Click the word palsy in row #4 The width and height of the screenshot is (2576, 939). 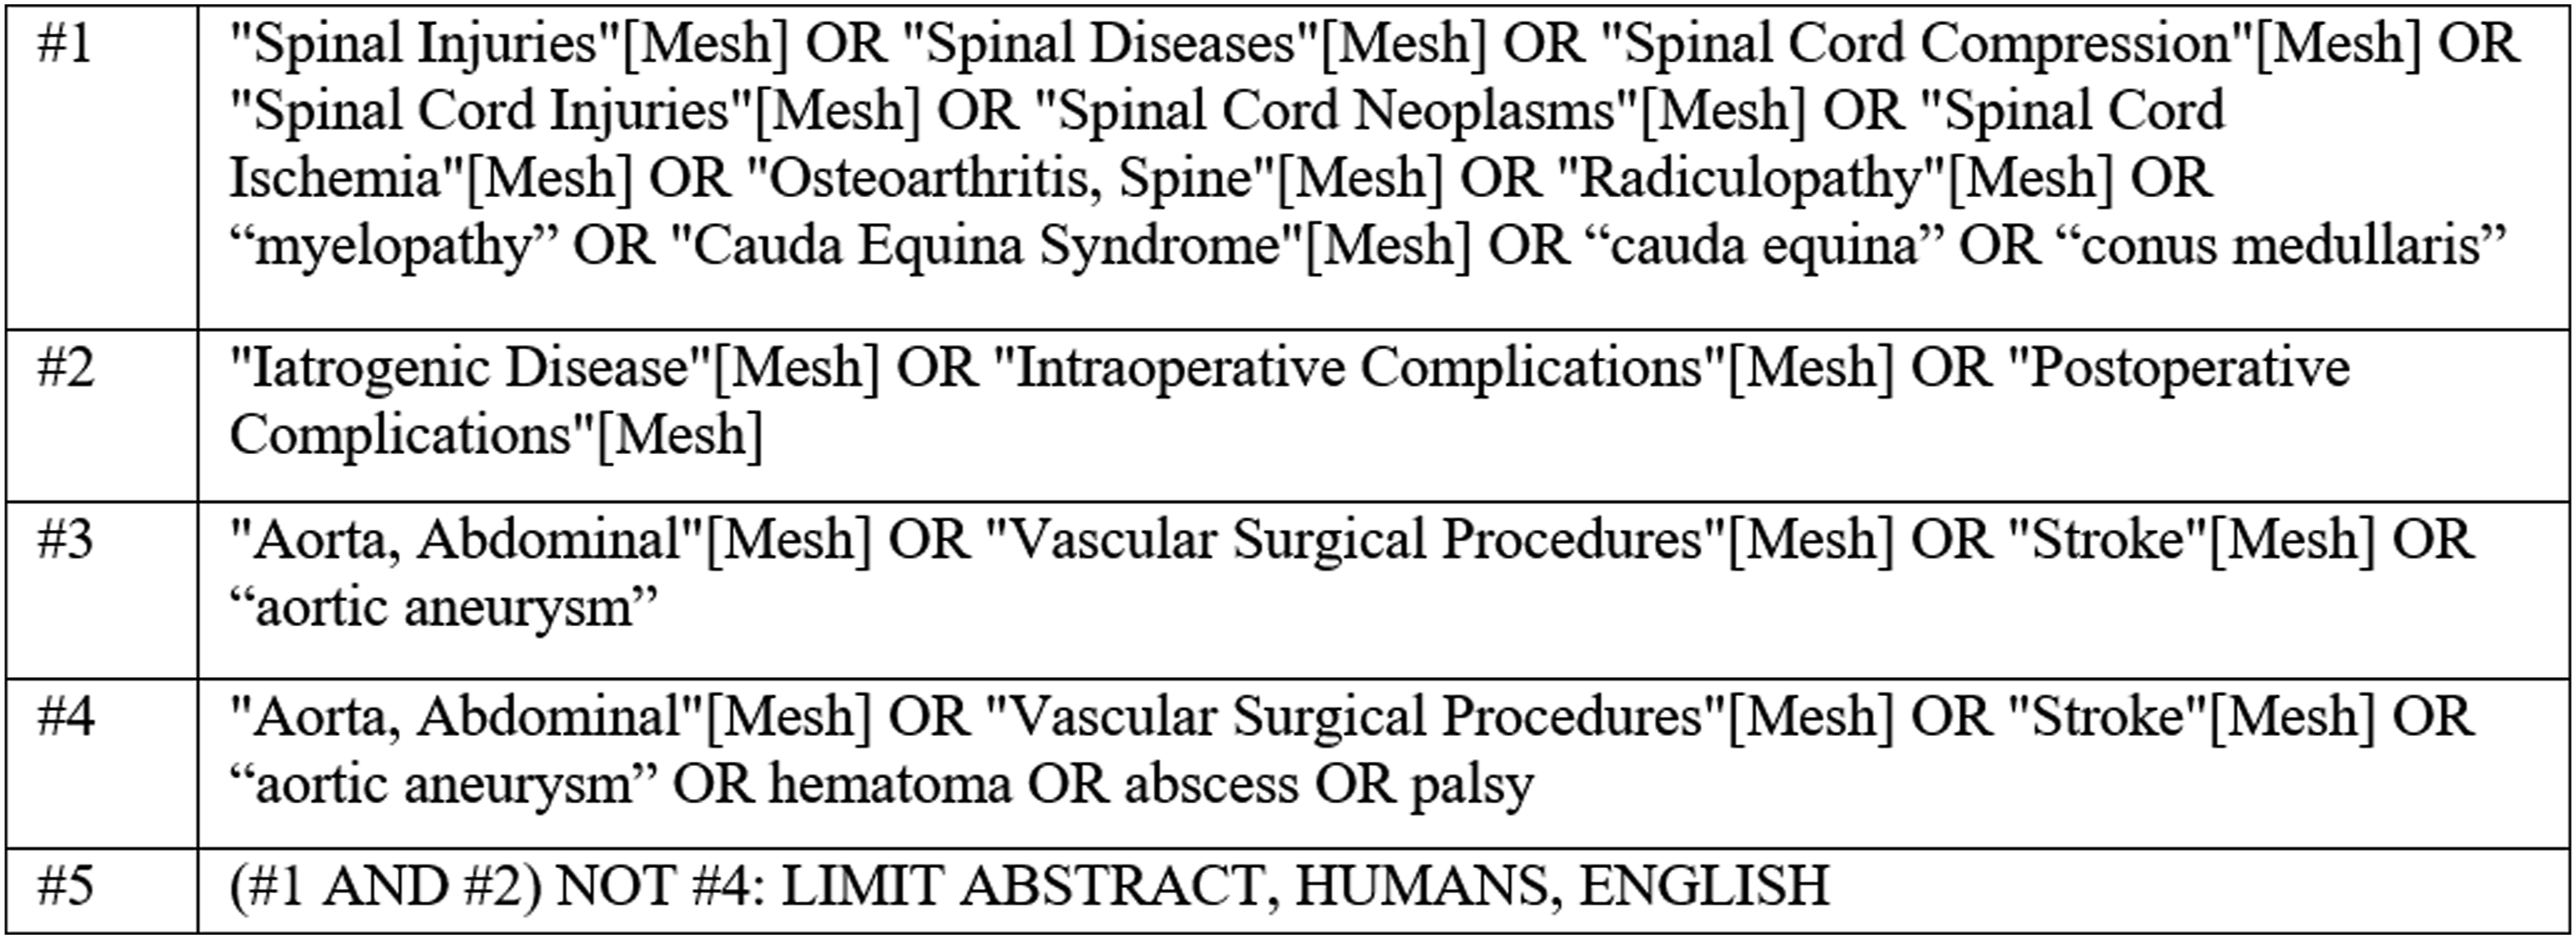click(x=1472, y=784)
